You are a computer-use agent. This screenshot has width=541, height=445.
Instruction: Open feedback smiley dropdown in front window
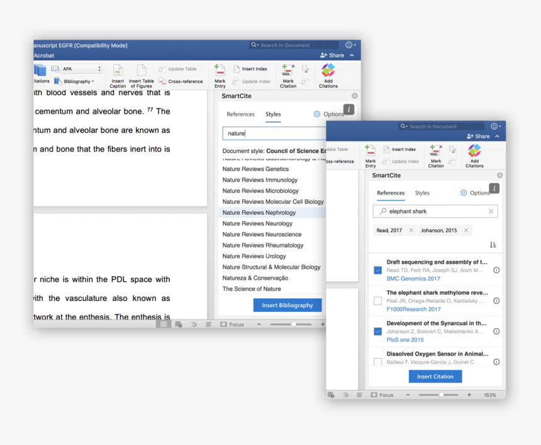click(496, 127)
